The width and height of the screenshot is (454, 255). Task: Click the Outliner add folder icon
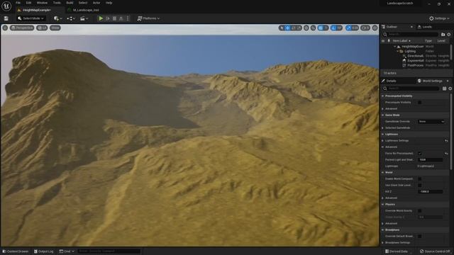(x=443, y=35)
